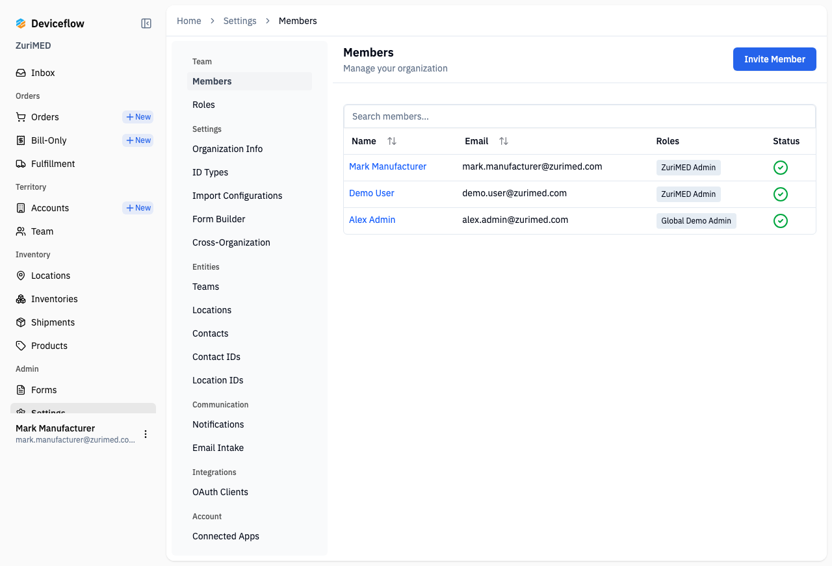
Task: Open Cross-Organization settings
Action: coord(250,242)
